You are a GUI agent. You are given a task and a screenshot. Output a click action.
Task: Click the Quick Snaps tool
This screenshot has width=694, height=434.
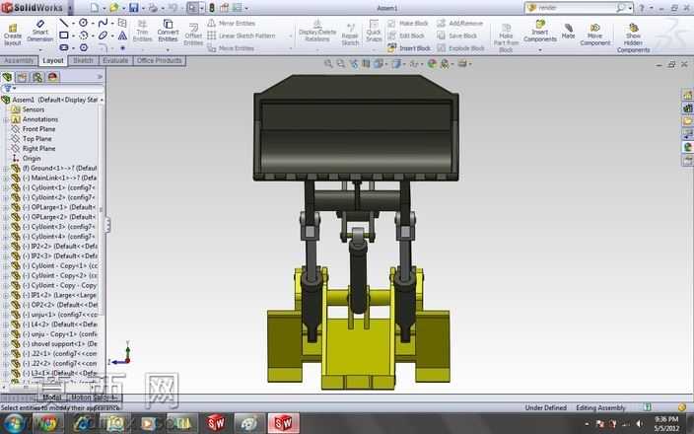(x=374, y=31)
